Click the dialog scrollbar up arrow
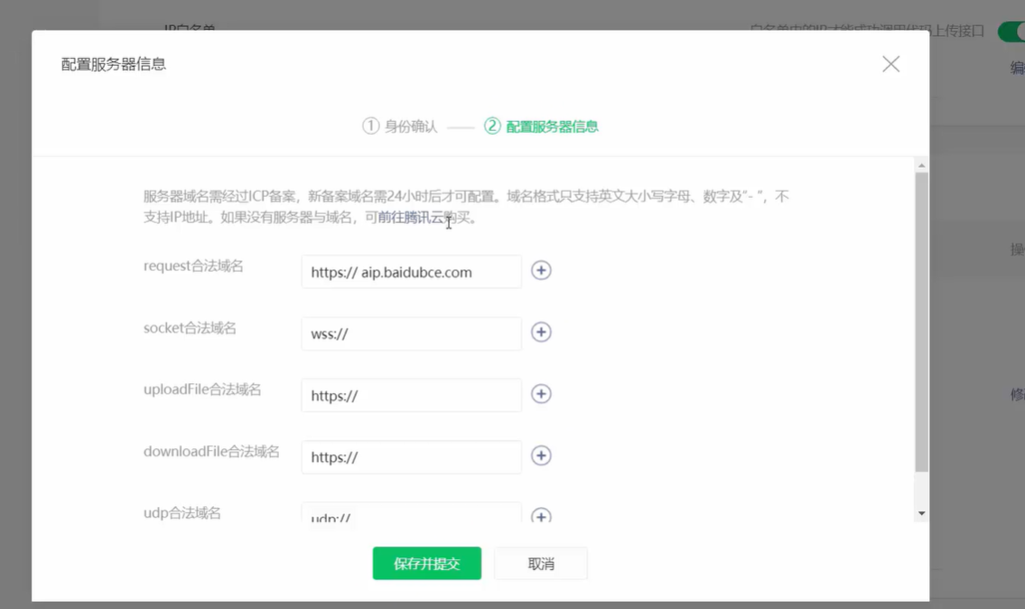Screen dimensions: 1025x609 921,165
